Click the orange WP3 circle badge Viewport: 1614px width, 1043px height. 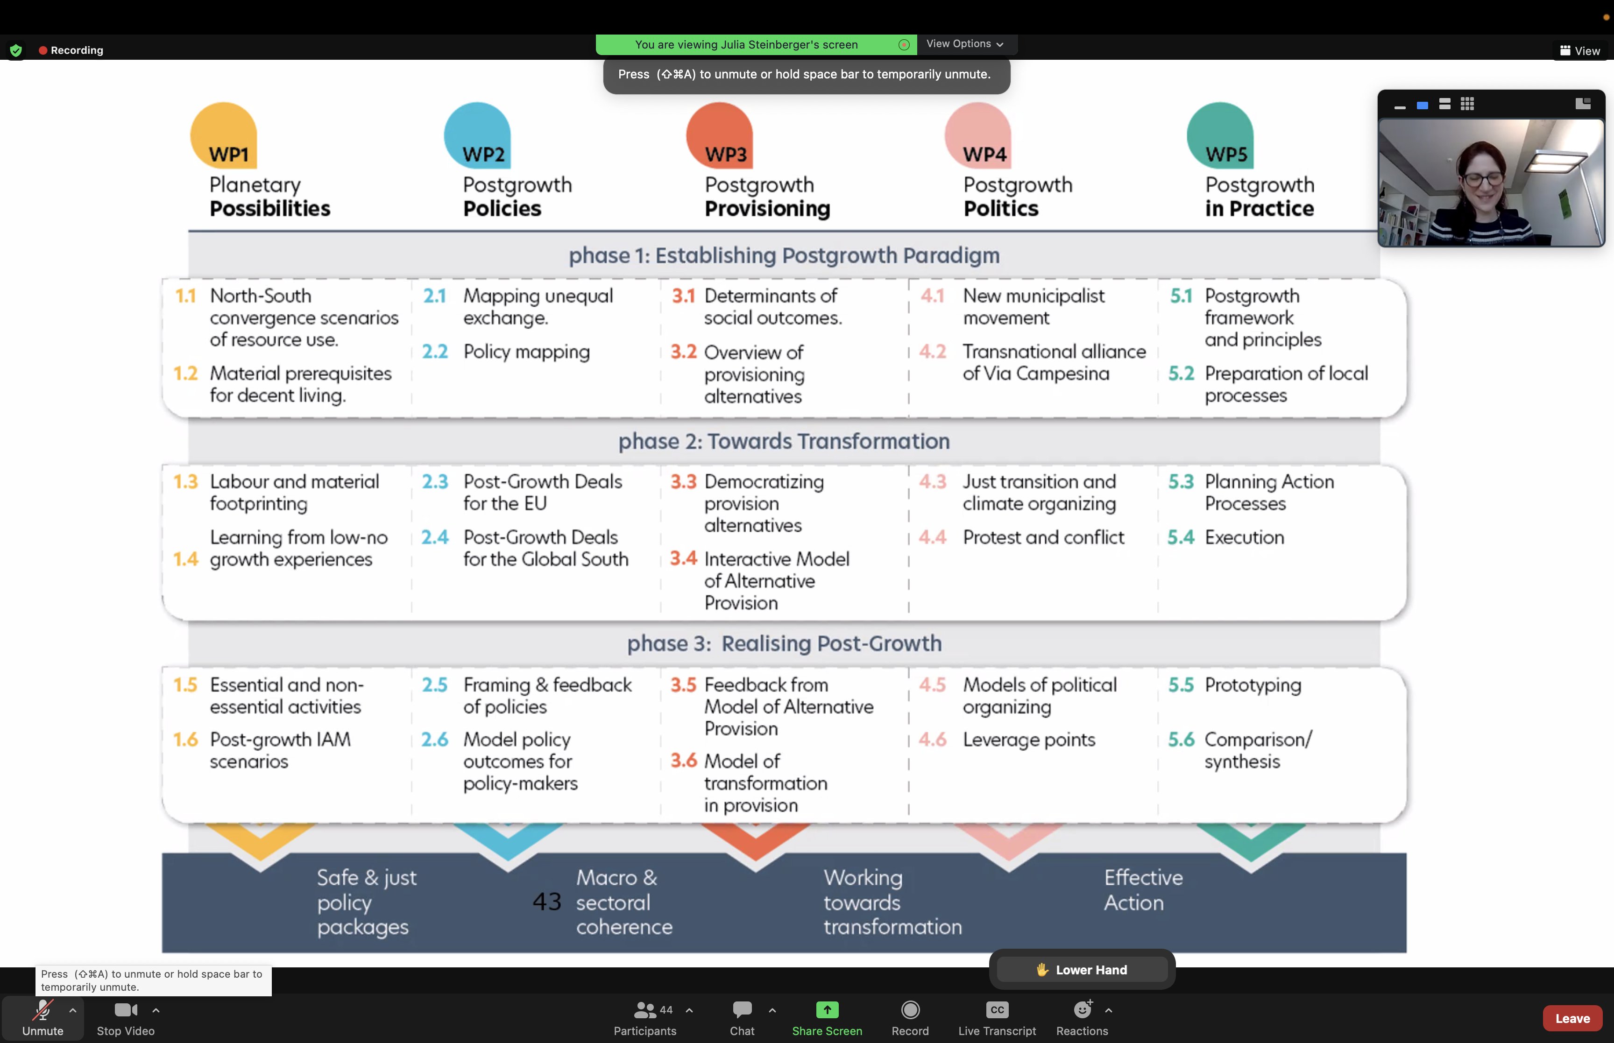pyautogui.click(x=719, y=135)
